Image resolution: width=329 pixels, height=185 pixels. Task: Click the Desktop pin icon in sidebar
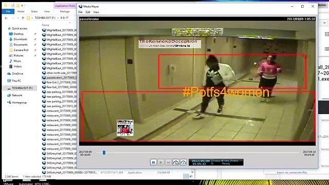tap(35, 34)
